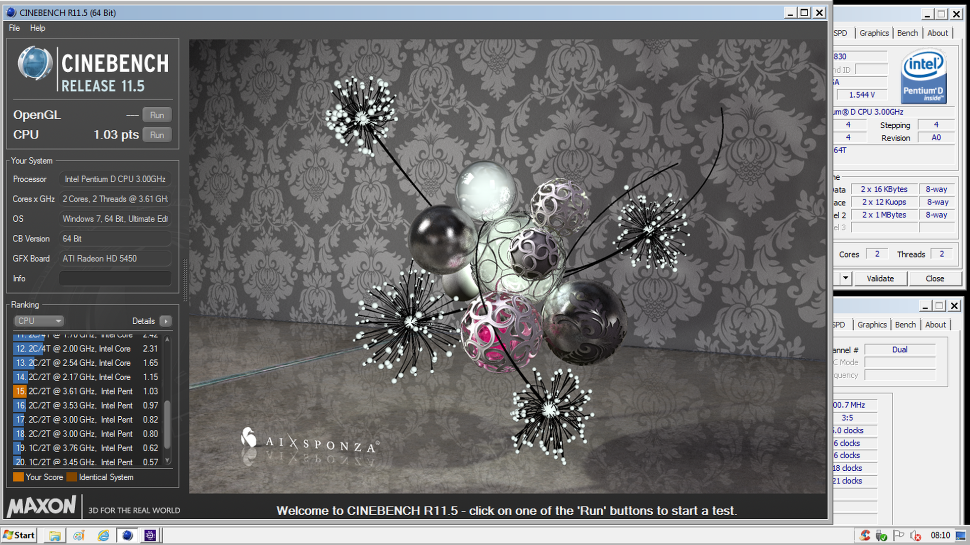Click the MAXON logo
Screen dimensions: 970x545
(42, 506)
